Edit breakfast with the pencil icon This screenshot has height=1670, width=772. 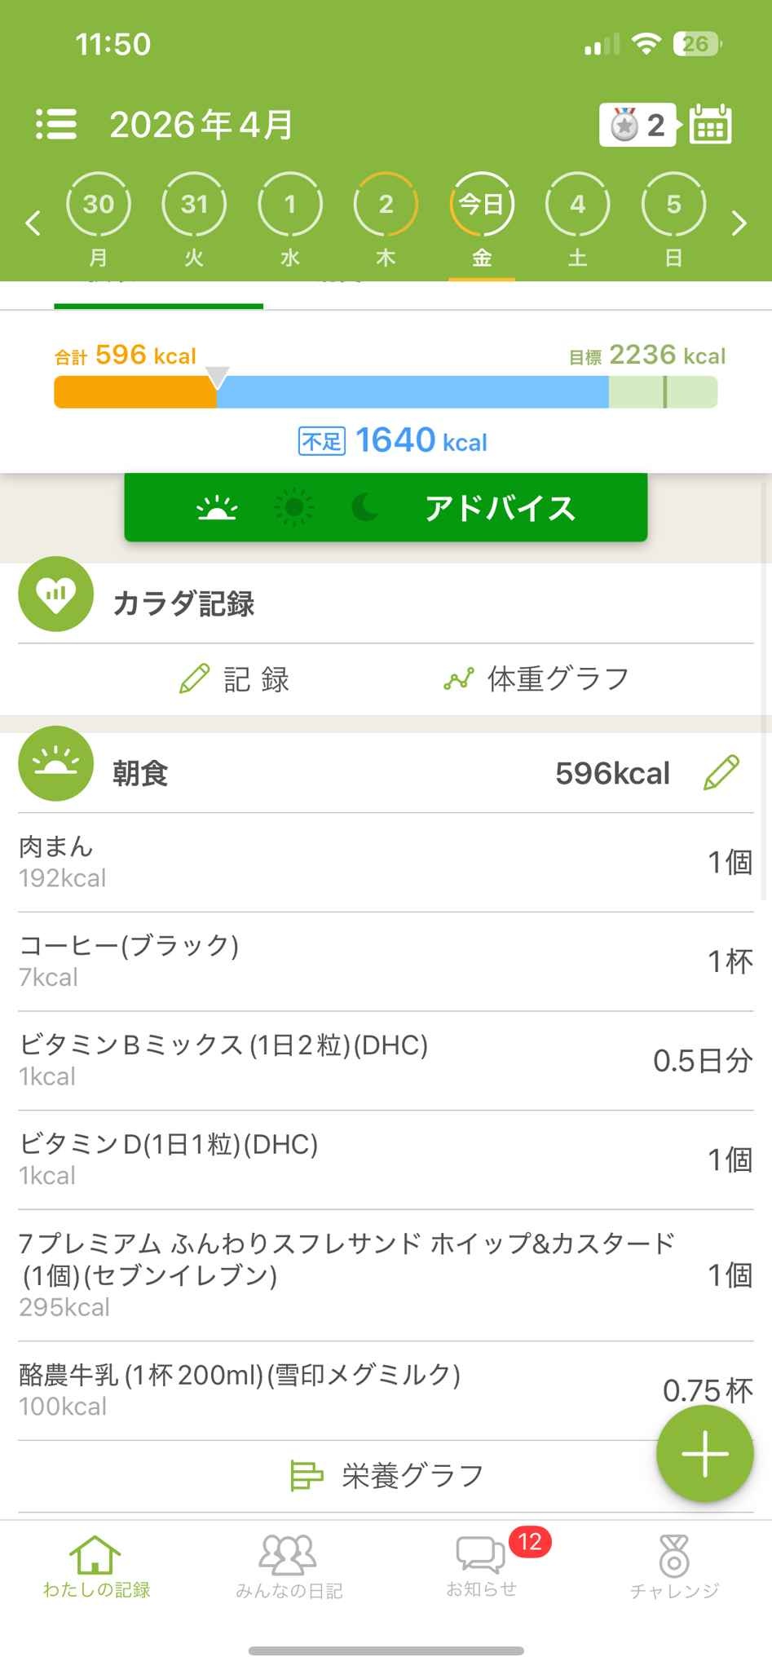[721, 772]
